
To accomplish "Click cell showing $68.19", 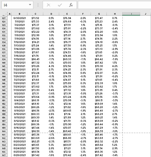I will tap(35, 100).
